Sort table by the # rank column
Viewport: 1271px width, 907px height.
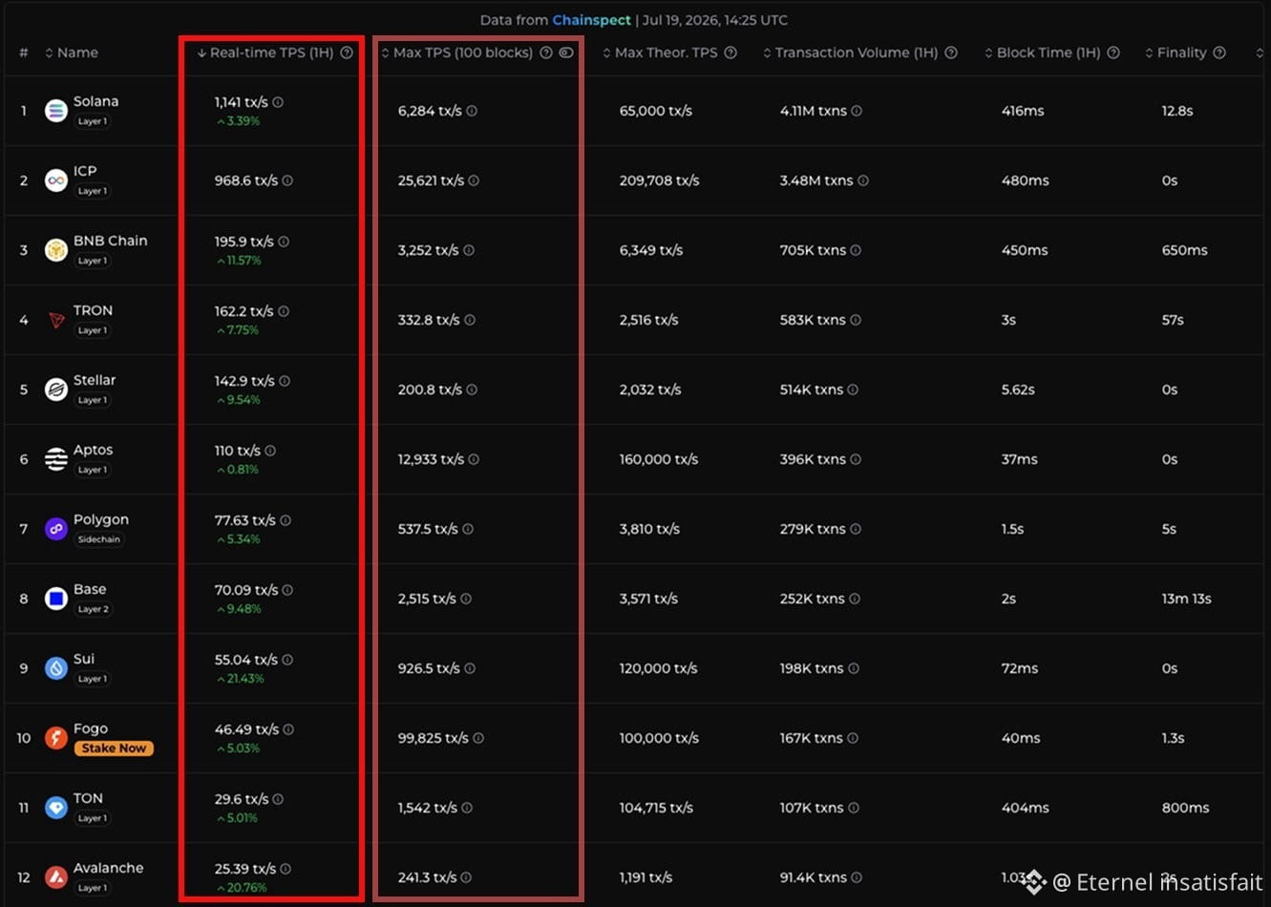click(24, 53)
